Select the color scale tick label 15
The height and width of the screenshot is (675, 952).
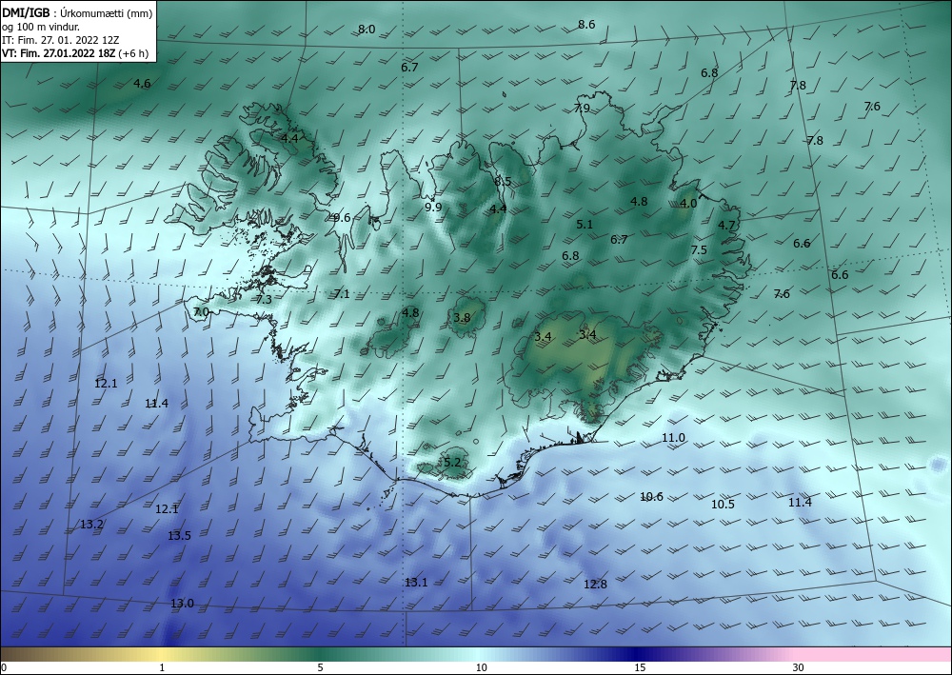(x=640, y=668)
